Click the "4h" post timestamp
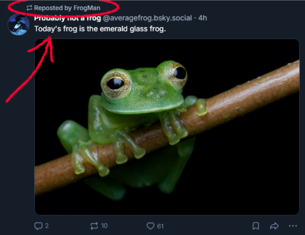305x235 pixels. (x=203, y=18)
